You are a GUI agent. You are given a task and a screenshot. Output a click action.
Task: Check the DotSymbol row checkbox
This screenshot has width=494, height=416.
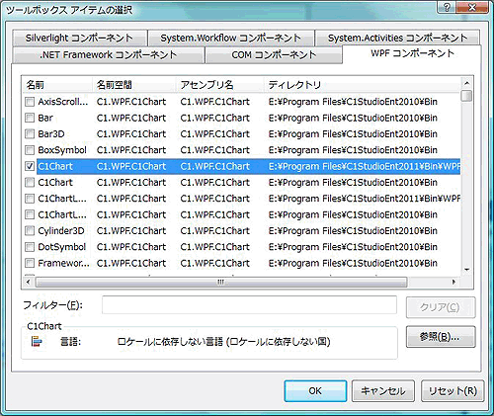click(30, 247)
